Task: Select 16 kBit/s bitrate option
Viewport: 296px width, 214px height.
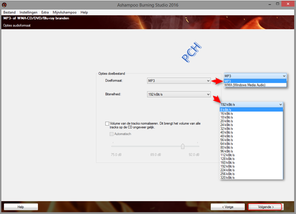Action: (x=251, y=113)
